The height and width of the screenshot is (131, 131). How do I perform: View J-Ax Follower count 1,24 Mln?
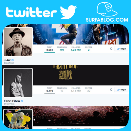(76, 49)
